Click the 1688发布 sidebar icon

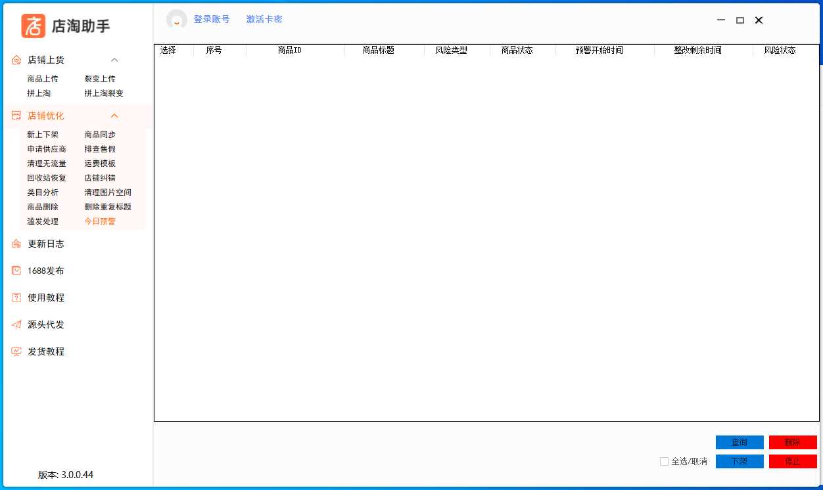[x=15, y=271]
